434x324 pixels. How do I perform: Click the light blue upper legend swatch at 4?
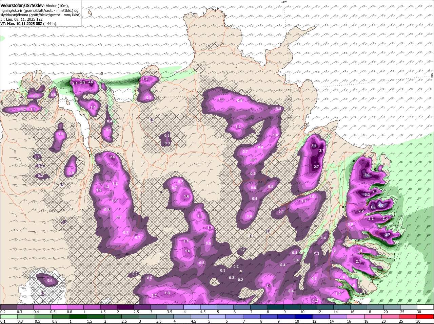[192, 307]
